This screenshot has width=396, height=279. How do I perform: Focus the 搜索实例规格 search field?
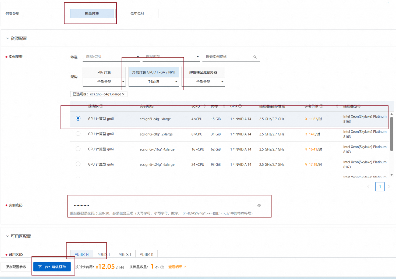(228, 57)
